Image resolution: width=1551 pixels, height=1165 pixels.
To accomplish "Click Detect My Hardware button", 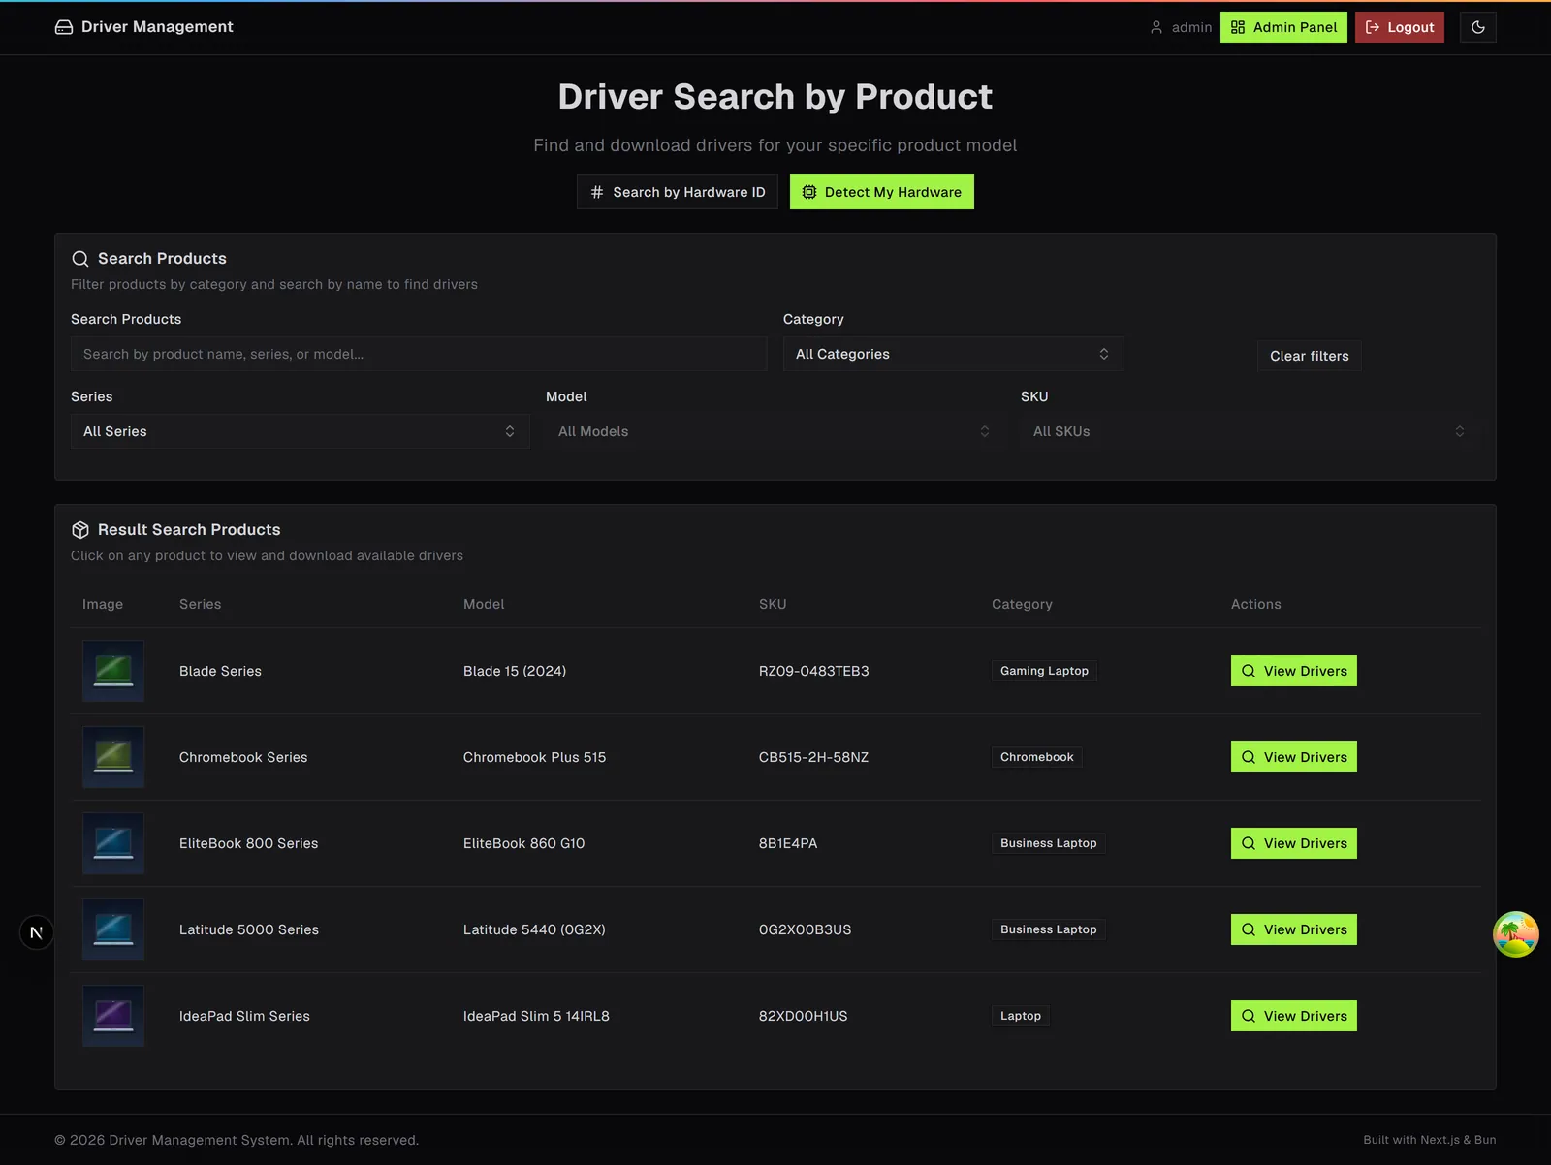I will tap(882, 192).
